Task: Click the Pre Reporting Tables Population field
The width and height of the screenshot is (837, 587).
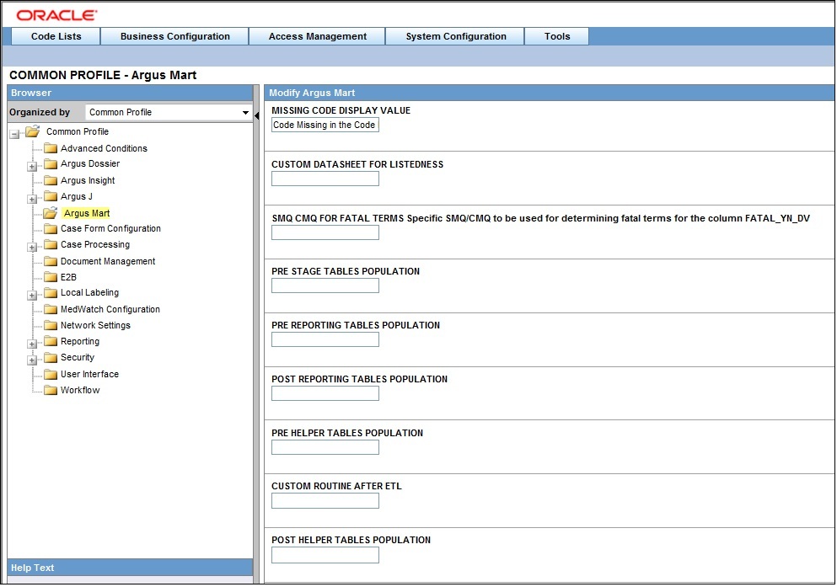Action: point(325,339)
